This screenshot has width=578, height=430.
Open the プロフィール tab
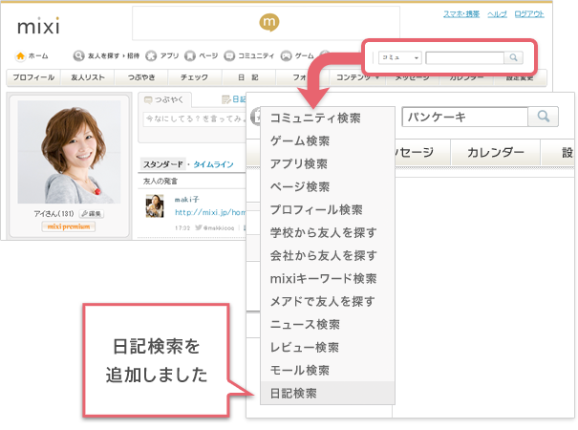coord(33,77)
